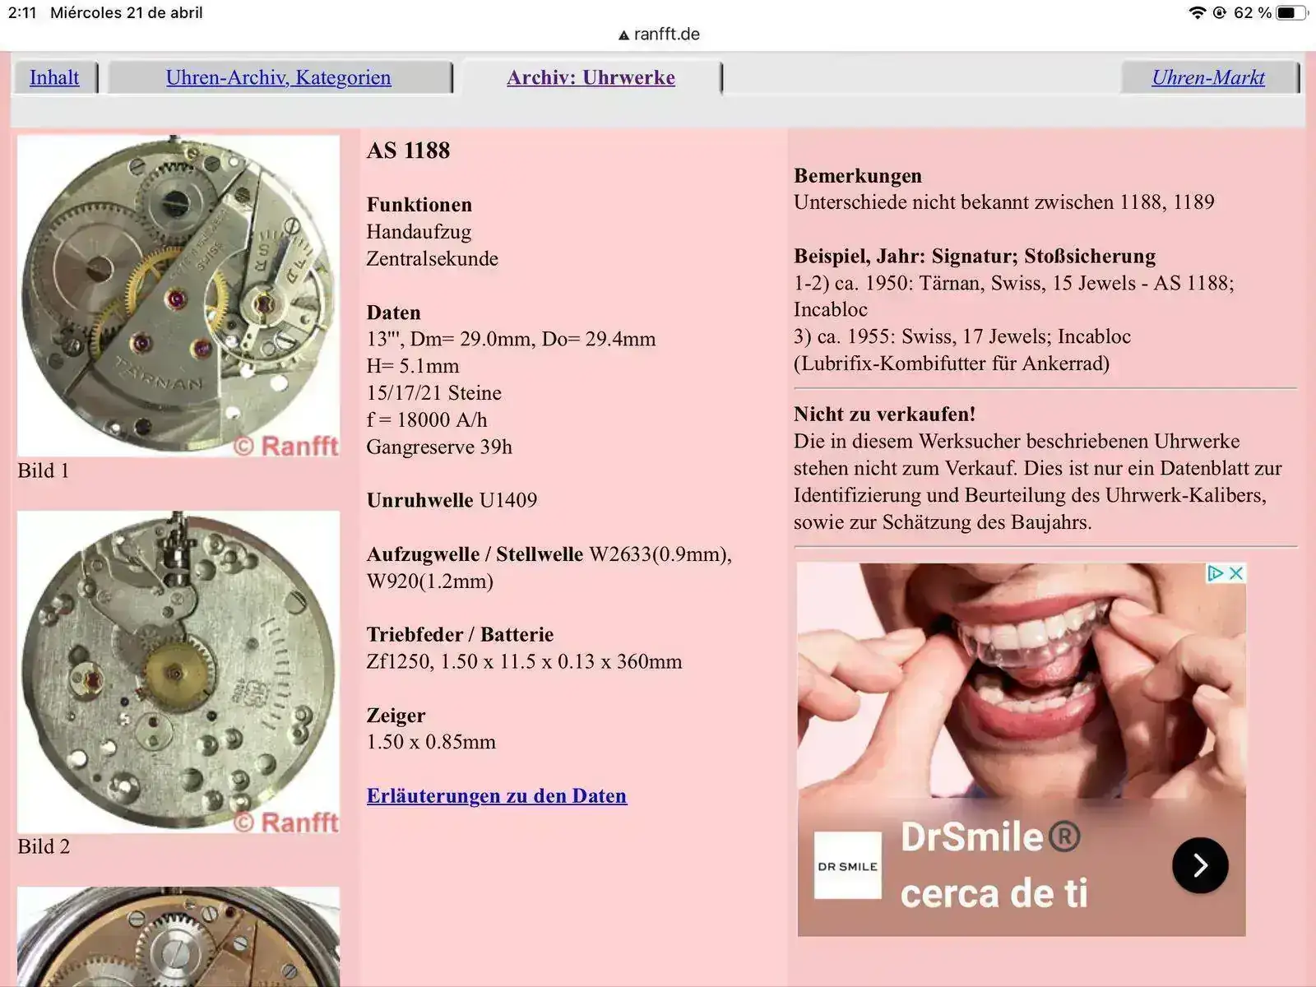Tap the orientation lock status icon

1220,12
